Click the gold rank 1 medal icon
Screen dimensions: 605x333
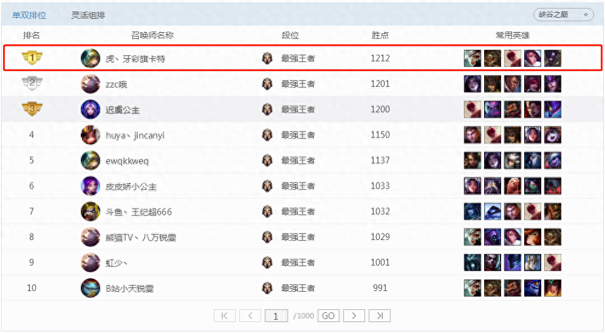pyautogui.click(x=32, y=58)
